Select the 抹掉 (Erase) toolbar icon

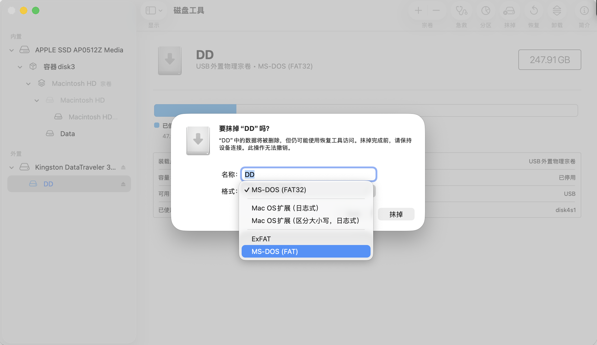point(509,11)
